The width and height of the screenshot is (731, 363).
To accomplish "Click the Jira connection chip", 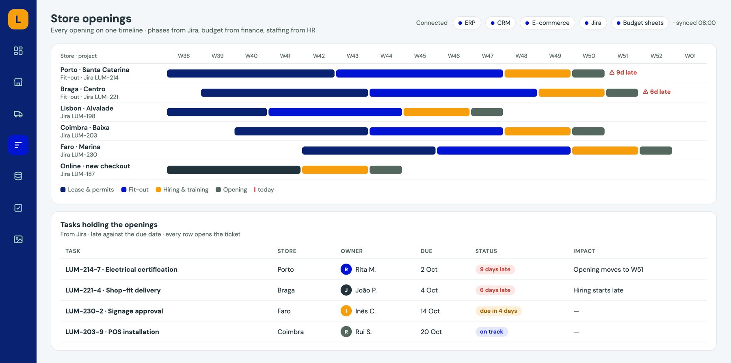I will click(593, 23).
